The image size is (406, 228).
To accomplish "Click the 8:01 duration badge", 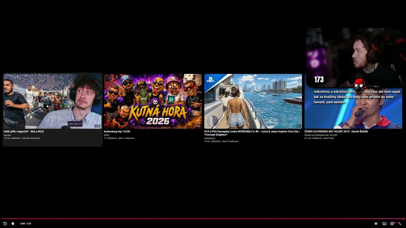I will (298, 126).
